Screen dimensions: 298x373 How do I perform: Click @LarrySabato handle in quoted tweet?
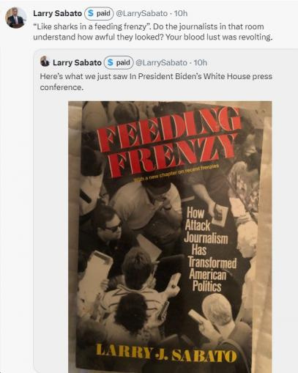[x=161, y=63]
